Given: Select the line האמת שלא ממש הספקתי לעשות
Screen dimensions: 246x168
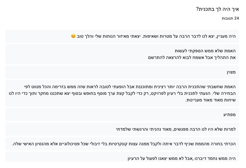Looking at the screenshot, I should click(x=205, y=51).
